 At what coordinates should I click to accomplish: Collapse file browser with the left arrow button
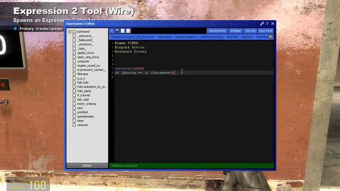112,31
